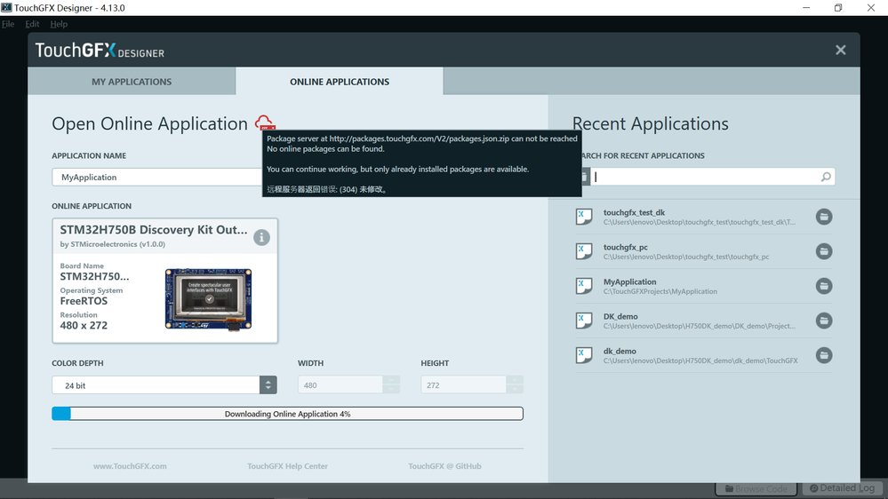Open folder for dk_demo TouchGFX project
This screenshot has height=499, width=888.
coord(824,355)
